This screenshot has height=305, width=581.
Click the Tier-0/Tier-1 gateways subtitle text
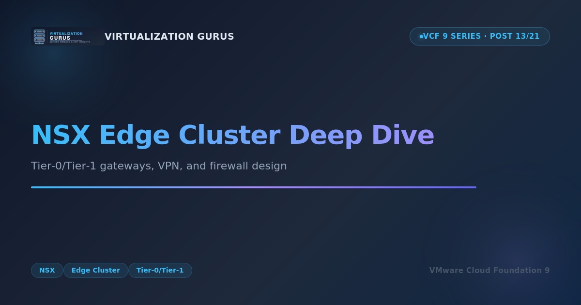pyautogui.click(x=159, y=166)
